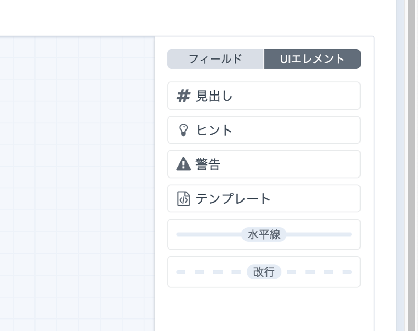
Task: Add a 見出し heading element
Action: click(x=264, y=96)
